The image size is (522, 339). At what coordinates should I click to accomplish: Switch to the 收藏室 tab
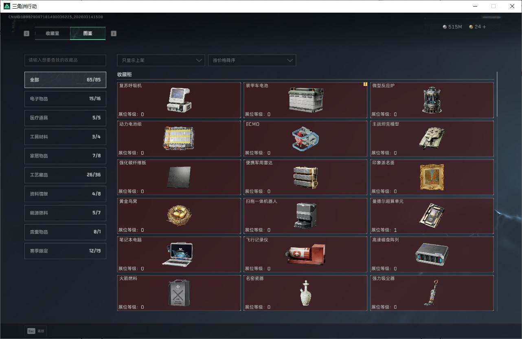pos(53,33)
